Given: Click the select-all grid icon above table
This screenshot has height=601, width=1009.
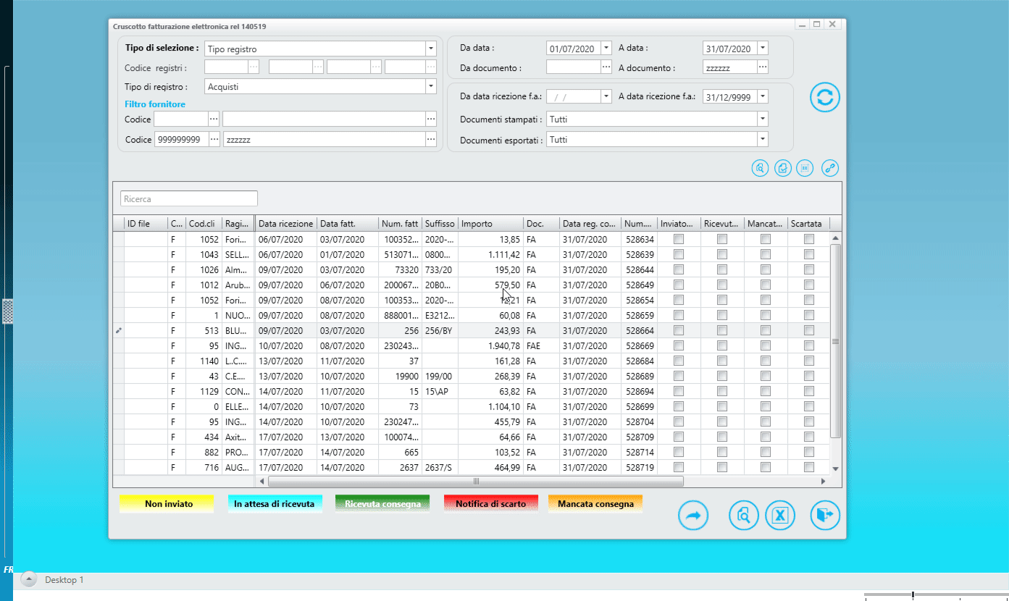Looking at the screenshot, I should point(804,168).
